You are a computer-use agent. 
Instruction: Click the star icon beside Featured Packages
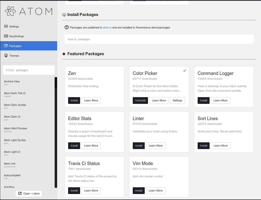tap(64, 54)
